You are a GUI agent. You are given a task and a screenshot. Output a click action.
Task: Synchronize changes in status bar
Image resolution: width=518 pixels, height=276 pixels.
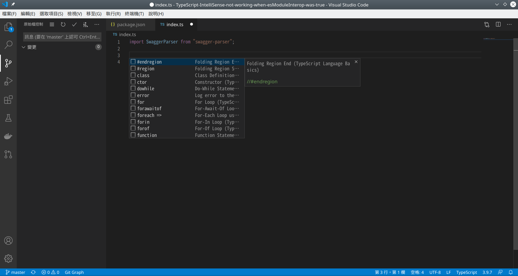point(33,272)
